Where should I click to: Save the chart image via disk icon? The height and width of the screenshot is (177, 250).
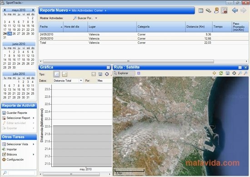pyautogui.click(x=100, y=74)
